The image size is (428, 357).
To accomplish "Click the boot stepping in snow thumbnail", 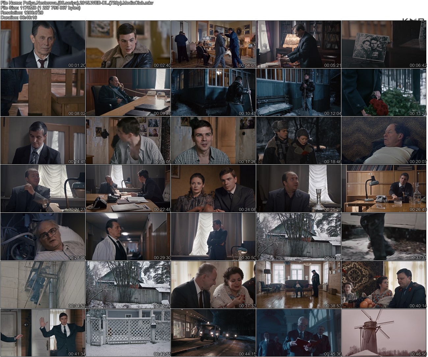I will pyautogui.click(x=384, y=236).
